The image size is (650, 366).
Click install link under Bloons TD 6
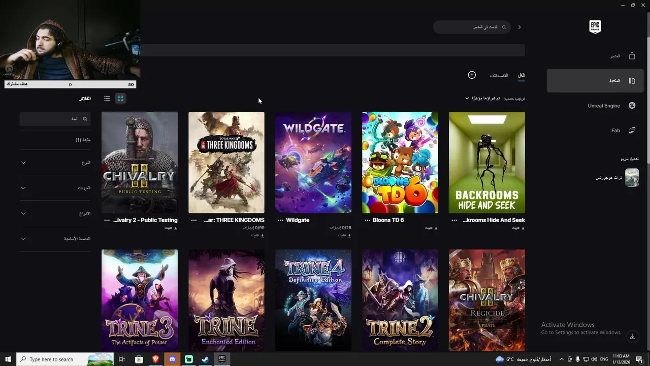pos(432,228)
